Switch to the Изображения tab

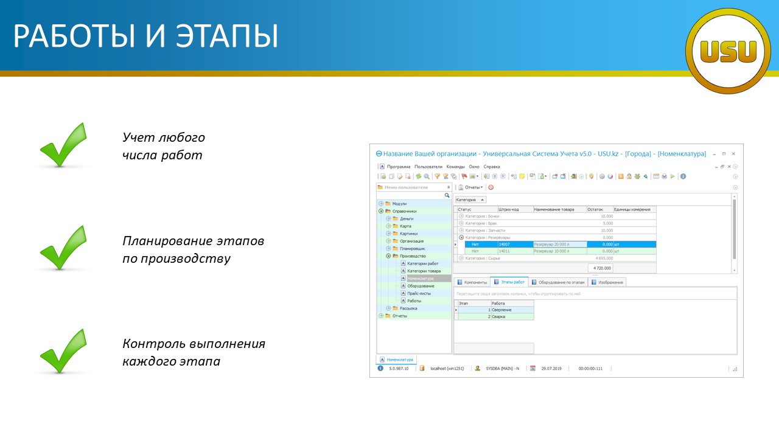(x=607, y=282)
